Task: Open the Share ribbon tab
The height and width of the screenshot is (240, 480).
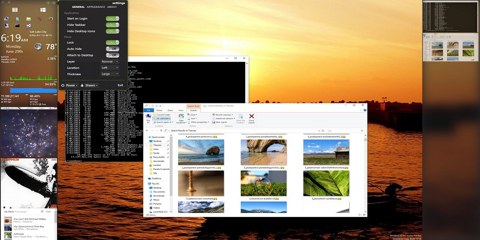Action: coord(170,110)
